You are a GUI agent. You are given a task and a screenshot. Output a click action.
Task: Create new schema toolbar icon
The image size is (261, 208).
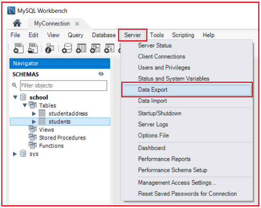(x=67, y=48)
